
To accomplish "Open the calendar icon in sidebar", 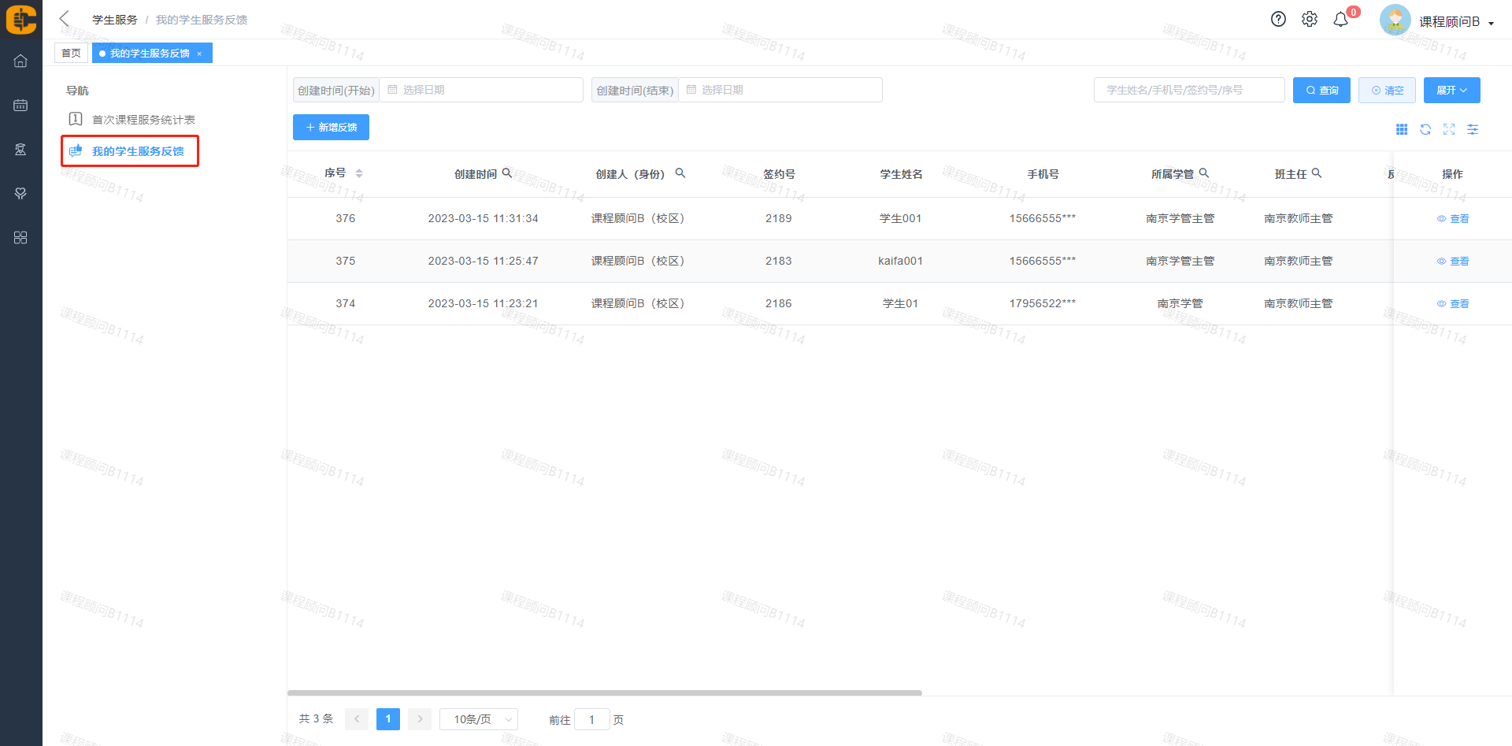I will click(x=20, y=106).
